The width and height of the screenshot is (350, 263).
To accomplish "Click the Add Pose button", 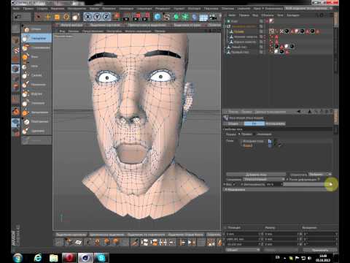I will click(x=256, y=175).
